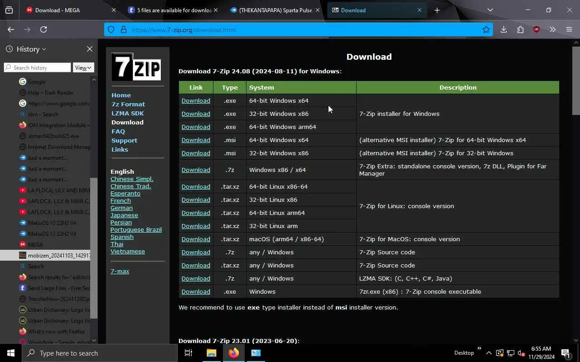Viewport: 580px width, 362px height.
Task: Open a new tab with plus
Action: pyautogui.click(x=437, y=10)
